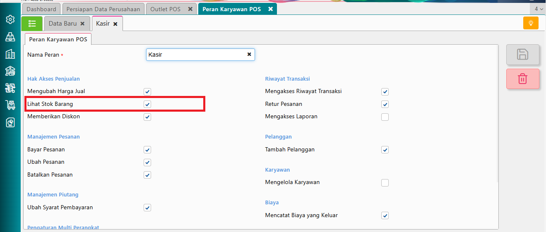The width and height of the screenshot is (546, 232).
Task: Toggle Mengakses Riwayat Transaksi checkbox
Action: tap(385, 92)
